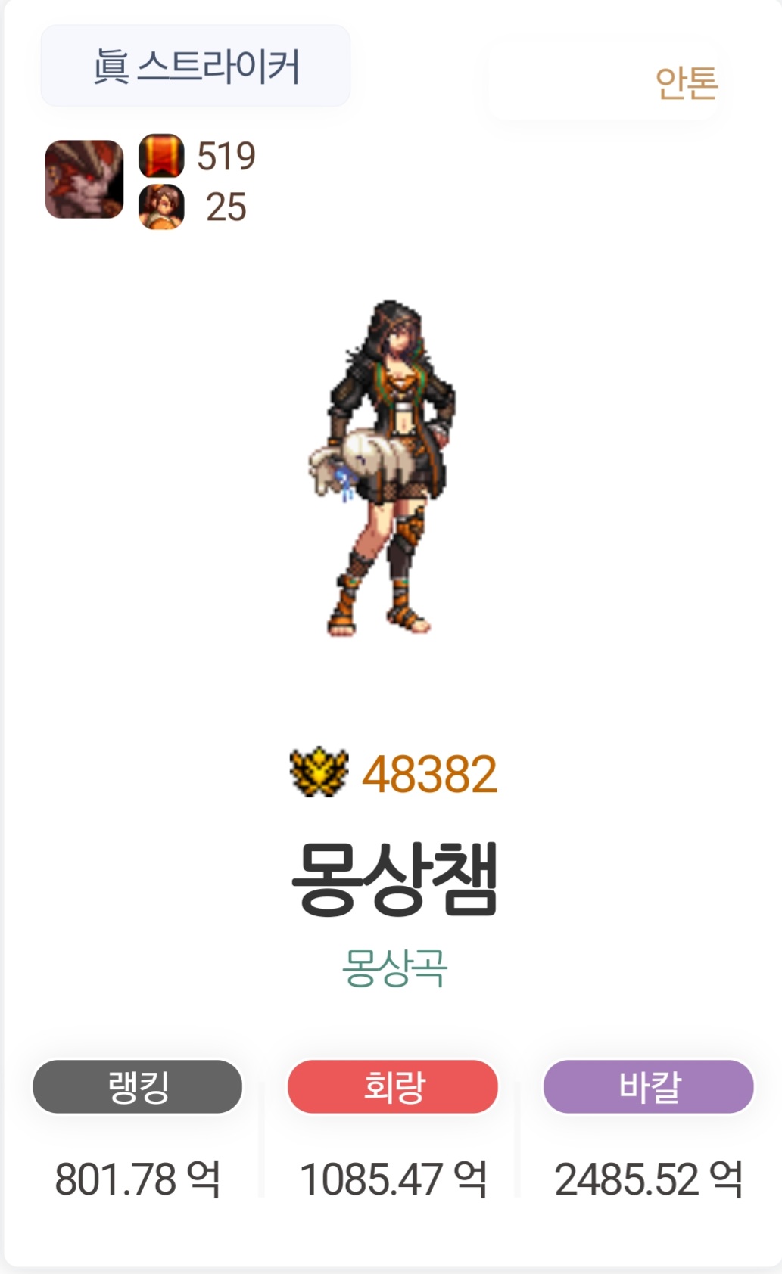Select the hooded fighter character sprite

383,468
